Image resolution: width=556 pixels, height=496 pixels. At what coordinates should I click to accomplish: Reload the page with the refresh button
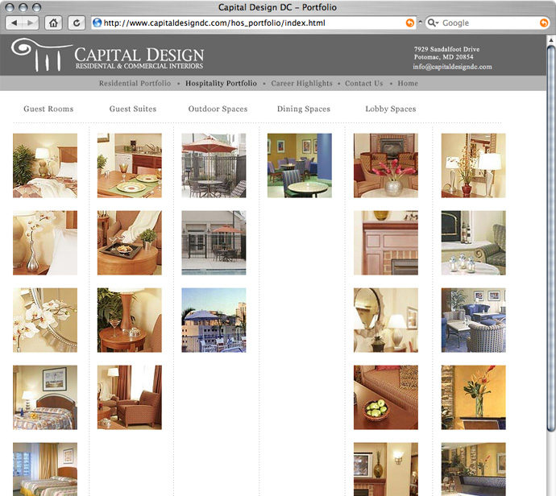[77, 23]
